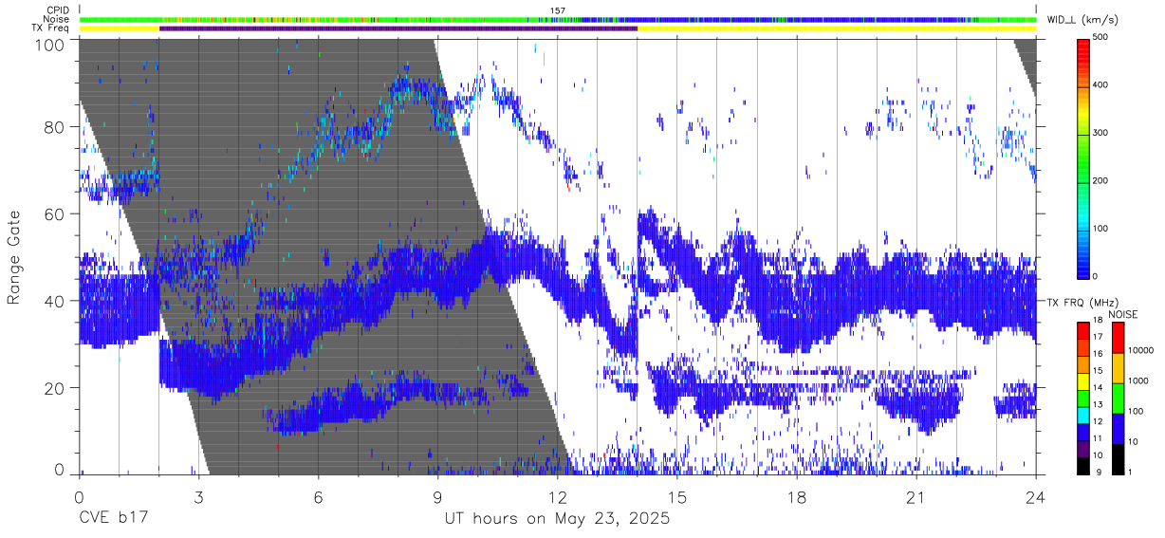Click the NOISE legend title
Viewport: 1165px width, 538px height.
click(1123, 314)
